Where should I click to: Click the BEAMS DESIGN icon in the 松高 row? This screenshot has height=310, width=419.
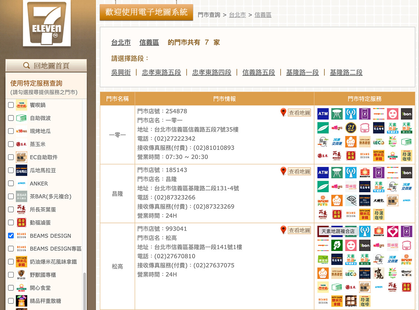323,301
